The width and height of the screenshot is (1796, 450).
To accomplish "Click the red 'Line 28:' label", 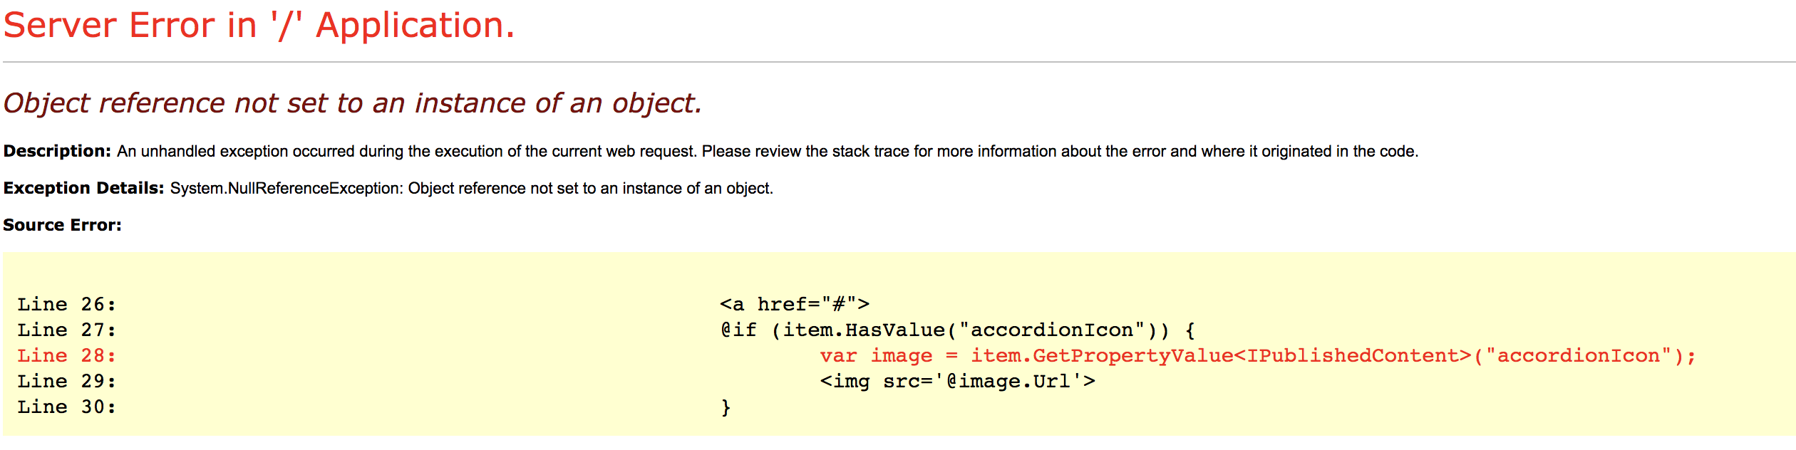I will coord(66,355).
